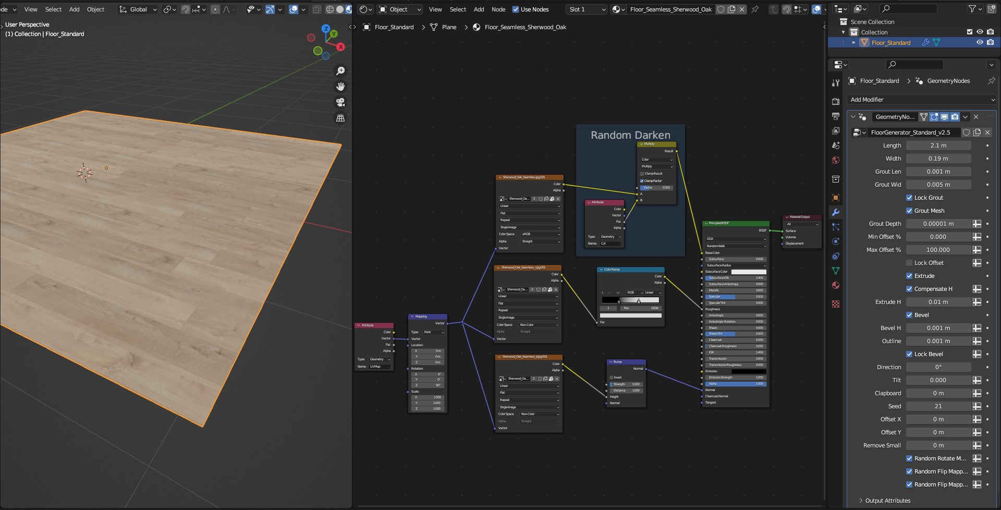The width and height of the screenshot is (1001, 510).
Task: Select the pan hand tool in viewport
Action: 340,87
